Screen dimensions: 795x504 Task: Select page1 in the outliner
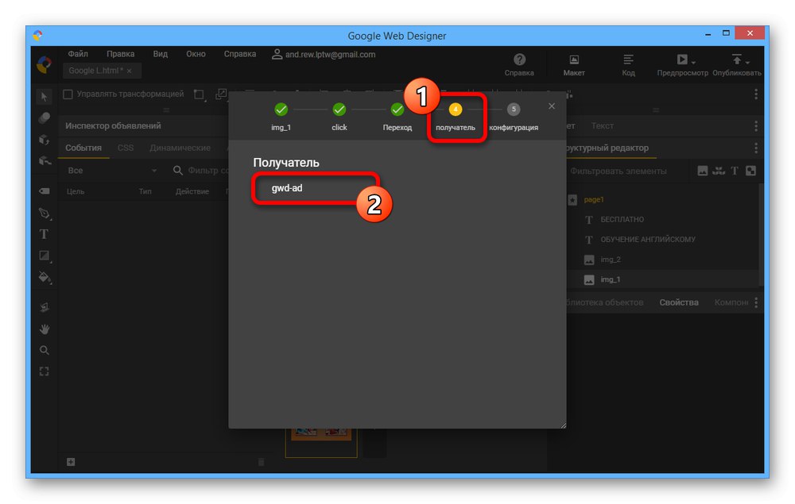(593, 199)
